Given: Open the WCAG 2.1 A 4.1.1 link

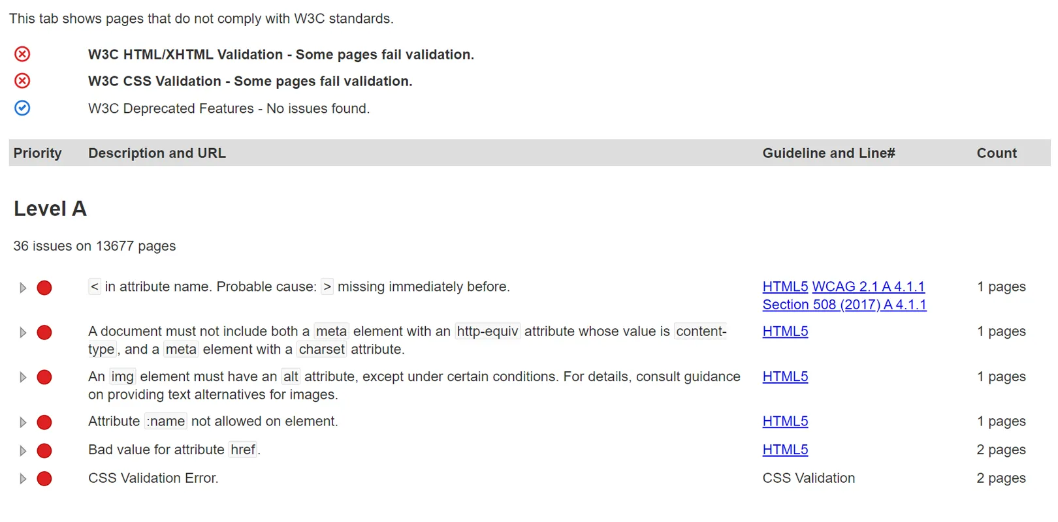Looking at the screenshot, I should point(868,286).
